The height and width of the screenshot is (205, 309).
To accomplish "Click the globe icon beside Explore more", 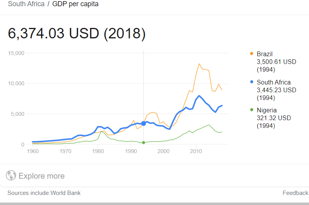I will (11, 176).
